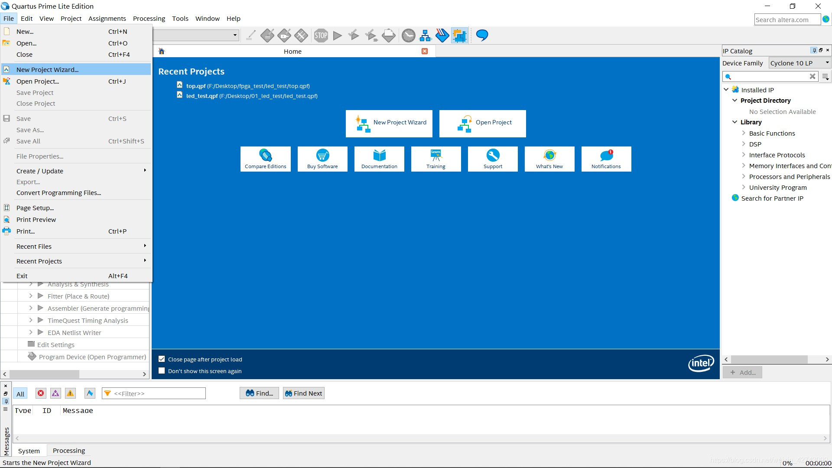The height and width of the screenshot is (468, 832).
Task: Open the Device Family dropdown
Action: (799, 63)
